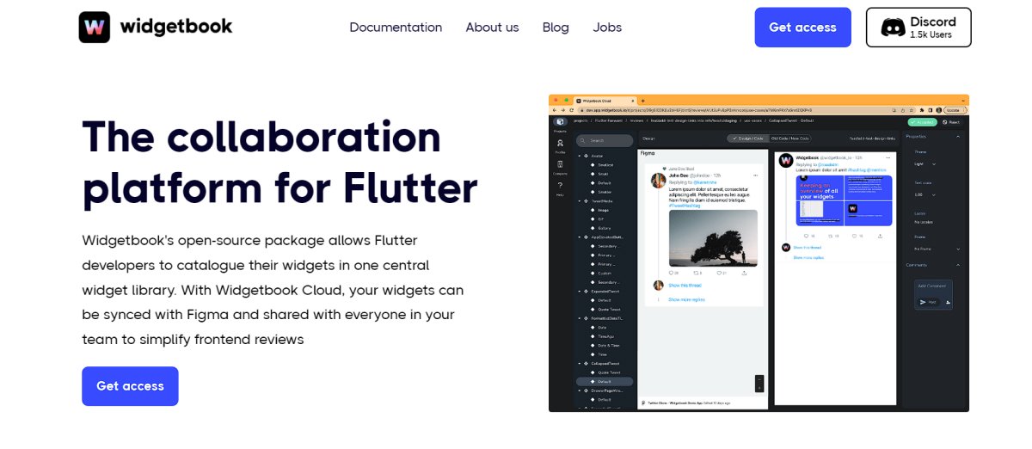Click the browser reload icon in the screenshot

point(573,110)
